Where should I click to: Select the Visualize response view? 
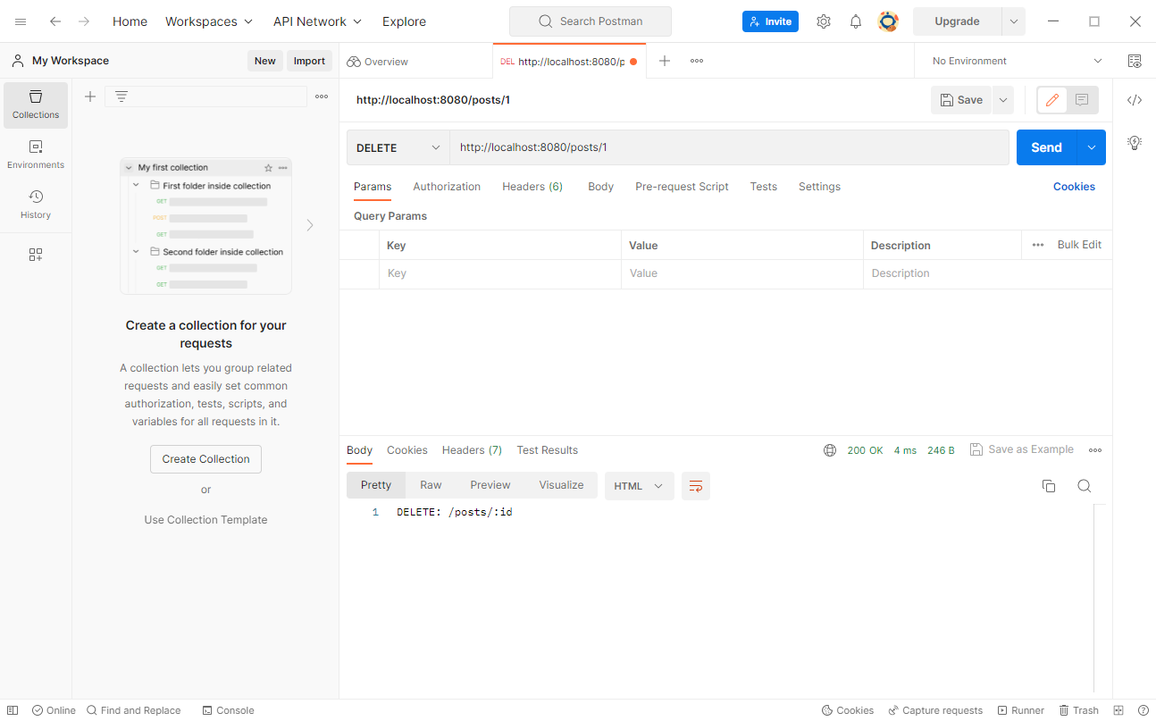click(x=561, y=485)
